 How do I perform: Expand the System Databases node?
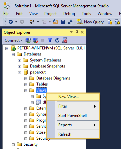[19, 60]
